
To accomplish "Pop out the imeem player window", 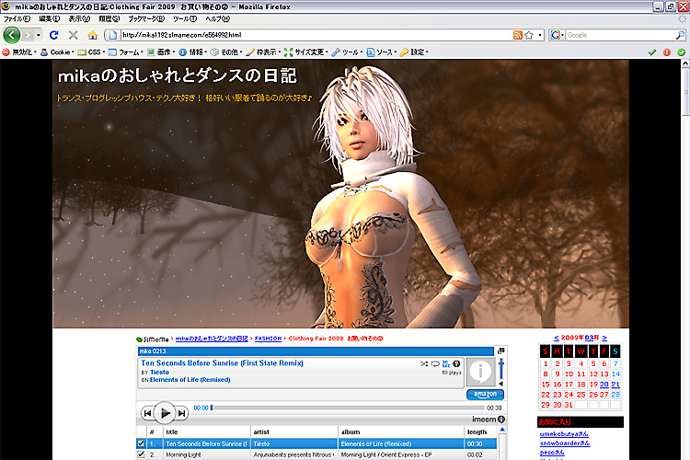I will 500,351.
